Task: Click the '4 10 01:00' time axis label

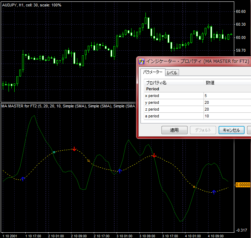Action: pos(193,236)
